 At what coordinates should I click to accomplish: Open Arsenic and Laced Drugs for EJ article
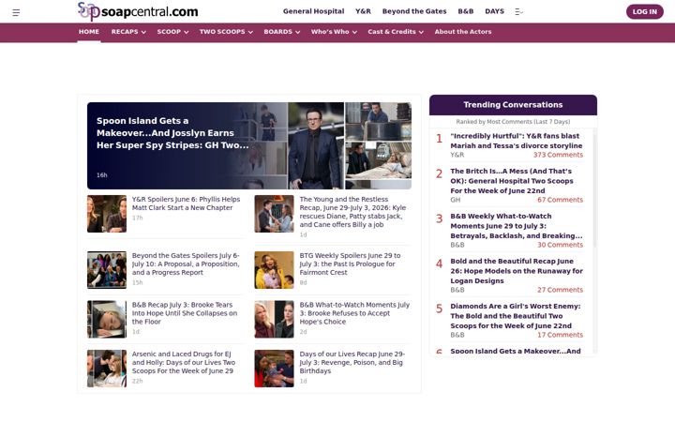tap(184, 362)
